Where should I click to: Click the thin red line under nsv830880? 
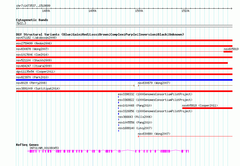pyautogui.click(x=185, y=136)
